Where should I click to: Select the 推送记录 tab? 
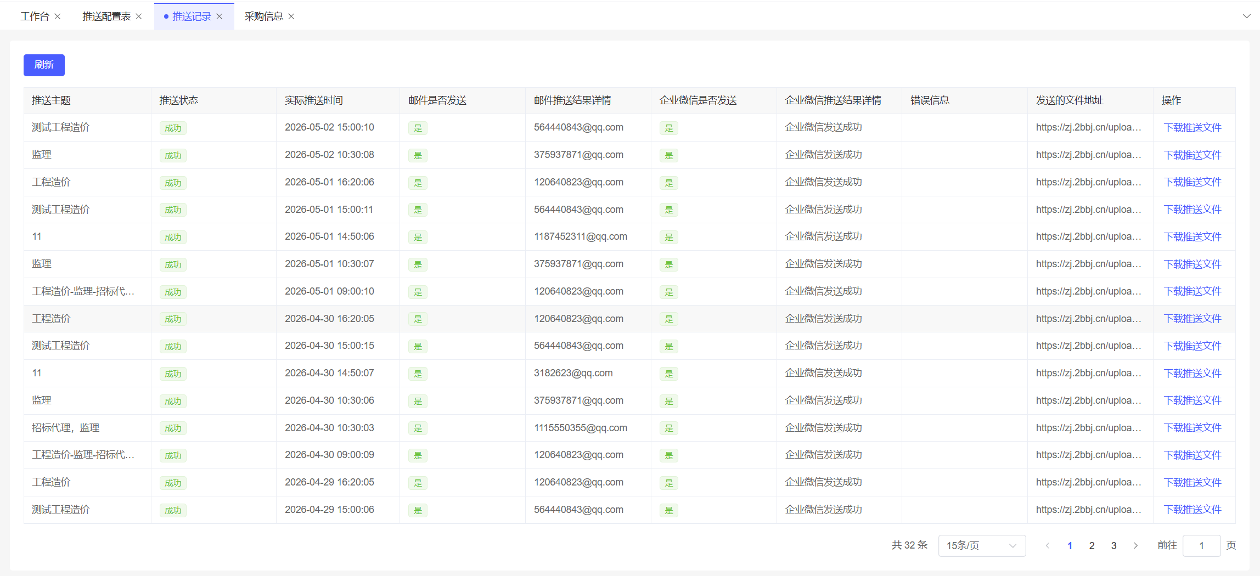[x=192, y=16]
